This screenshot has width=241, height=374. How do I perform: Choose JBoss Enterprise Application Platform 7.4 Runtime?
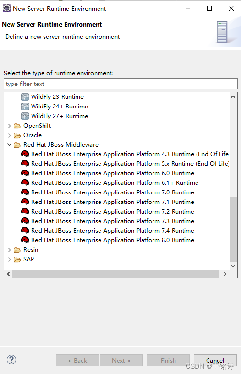[x=112, y=230]
